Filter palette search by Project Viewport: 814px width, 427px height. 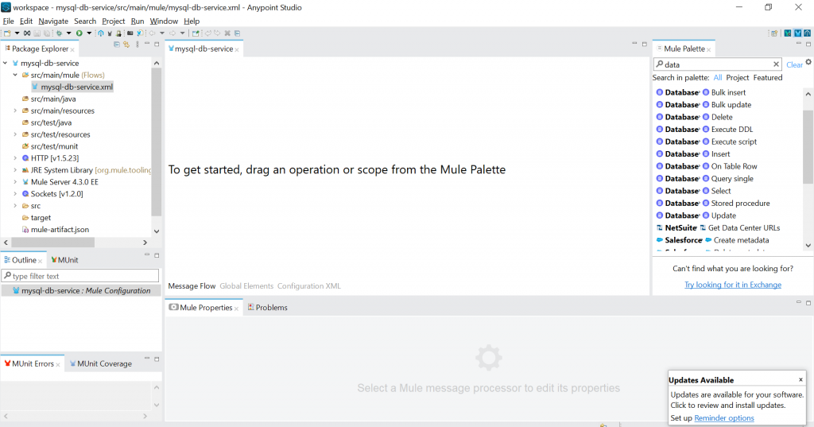click(738, 78)
